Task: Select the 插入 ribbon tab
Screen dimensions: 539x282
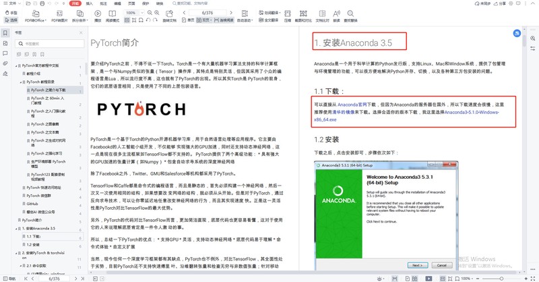Action: pos(89,3)
